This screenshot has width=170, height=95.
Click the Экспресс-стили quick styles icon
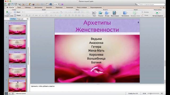[x=135, y=13]
